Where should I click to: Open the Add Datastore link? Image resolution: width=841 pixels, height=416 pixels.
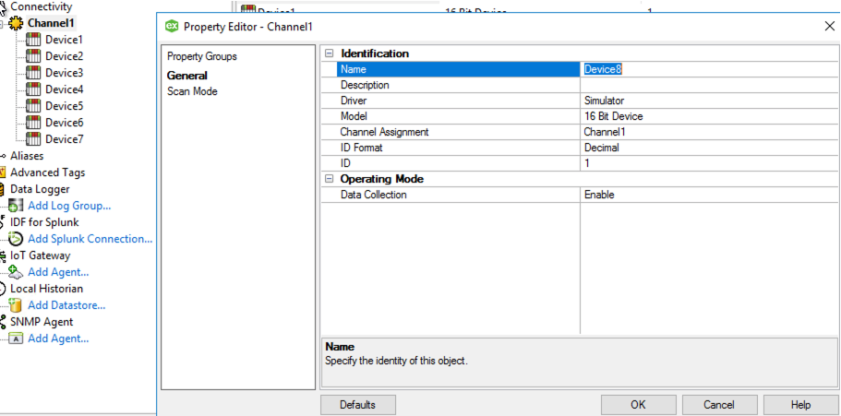click(66, 305)
